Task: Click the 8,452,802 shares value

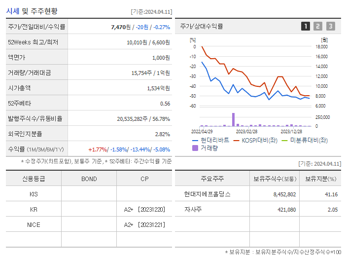Action: click(x=284, y=194)
